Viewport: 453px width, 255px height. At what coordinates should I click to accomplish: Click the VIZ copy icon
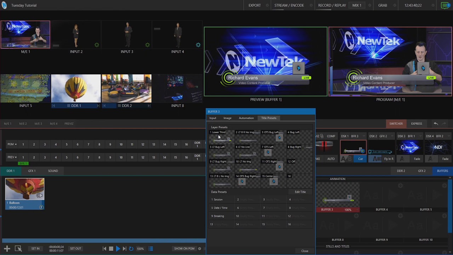(x=322, y=136)
